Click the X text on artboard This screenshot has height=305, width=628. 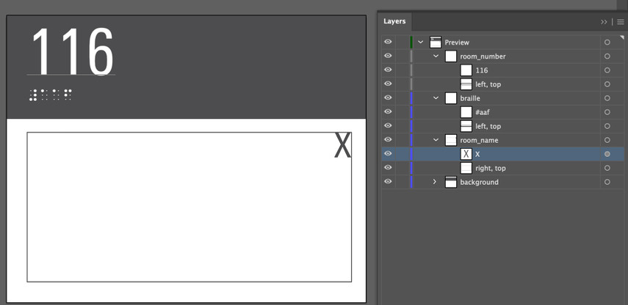pos(342,145)
